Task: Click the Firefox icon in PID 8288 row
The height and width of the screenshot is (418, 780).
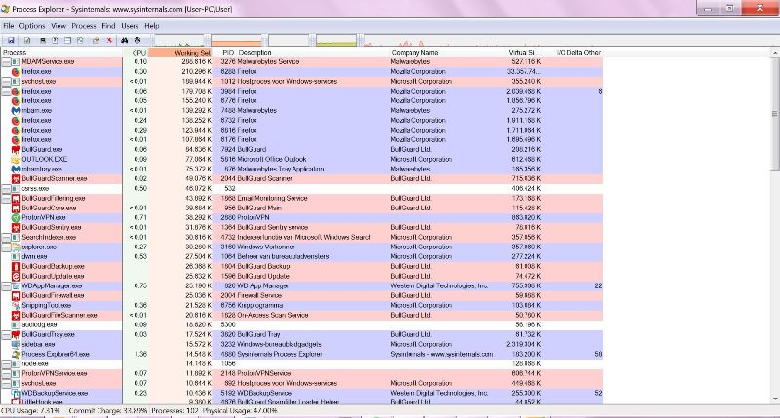Action: [16, 71]
